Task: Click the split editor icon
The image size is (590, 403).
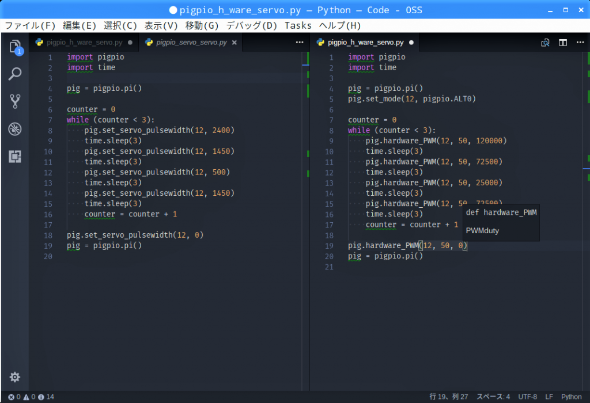Action: point(563,43)
